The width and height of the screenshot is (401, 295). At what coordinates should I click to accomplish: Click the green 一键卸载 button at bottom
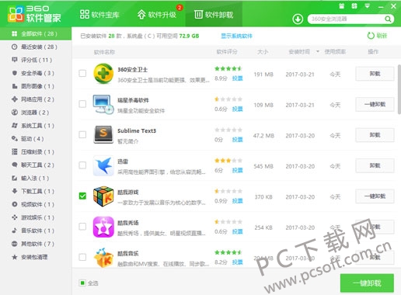click(x=367, y=283)
